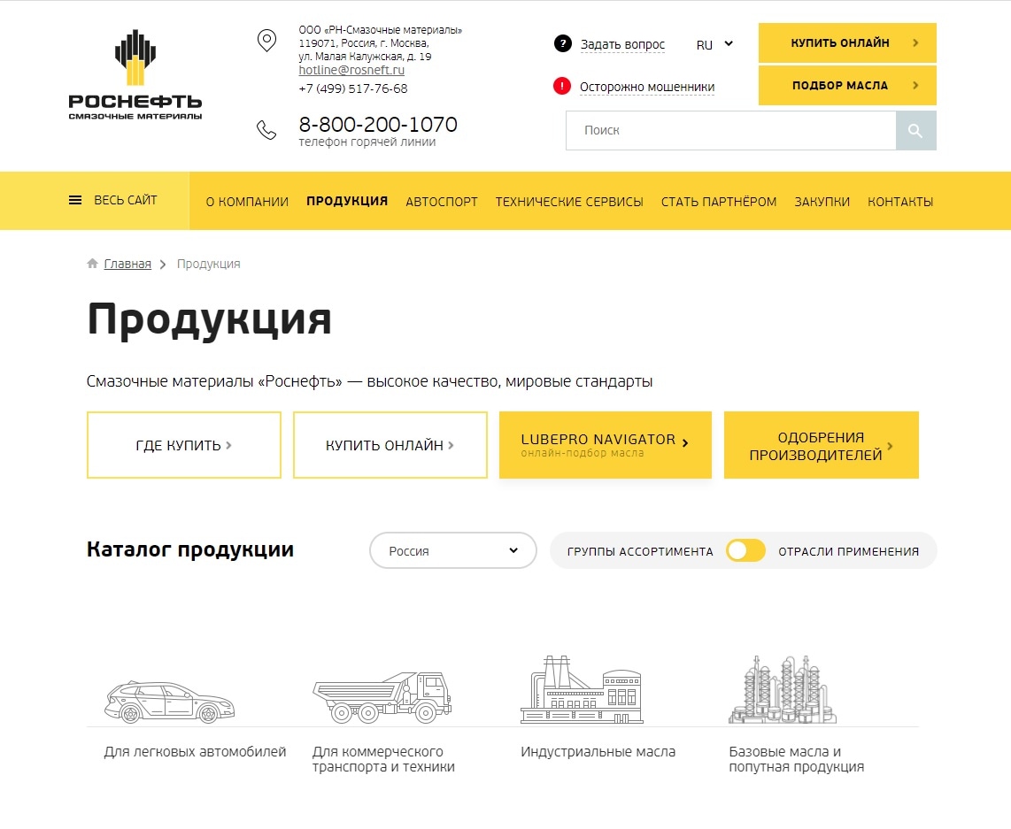Open the ПРОДУКЦИЯ menu item
1011x829 pixels.
[x=347, y=201]
